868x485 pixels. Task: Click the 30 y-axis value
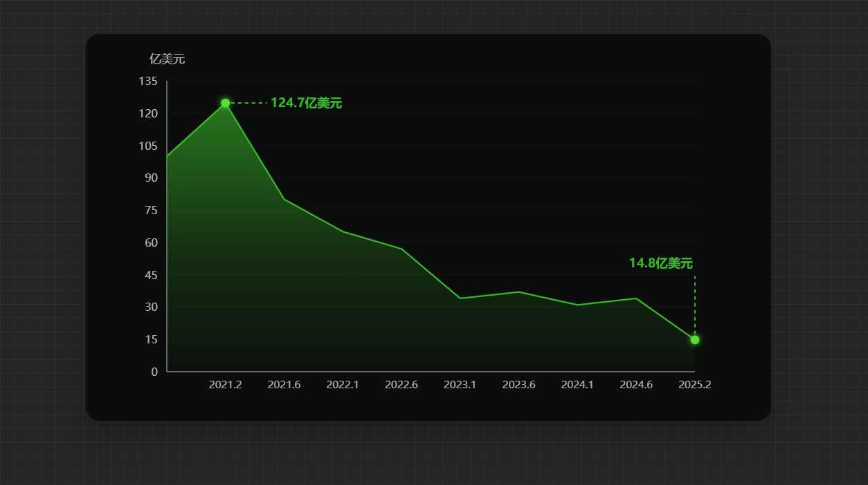[x=152, y=307]
